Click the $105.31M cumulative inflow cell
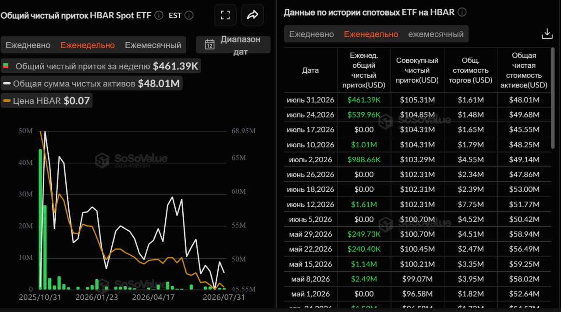The image size is (561, 312). pos(417,100)
